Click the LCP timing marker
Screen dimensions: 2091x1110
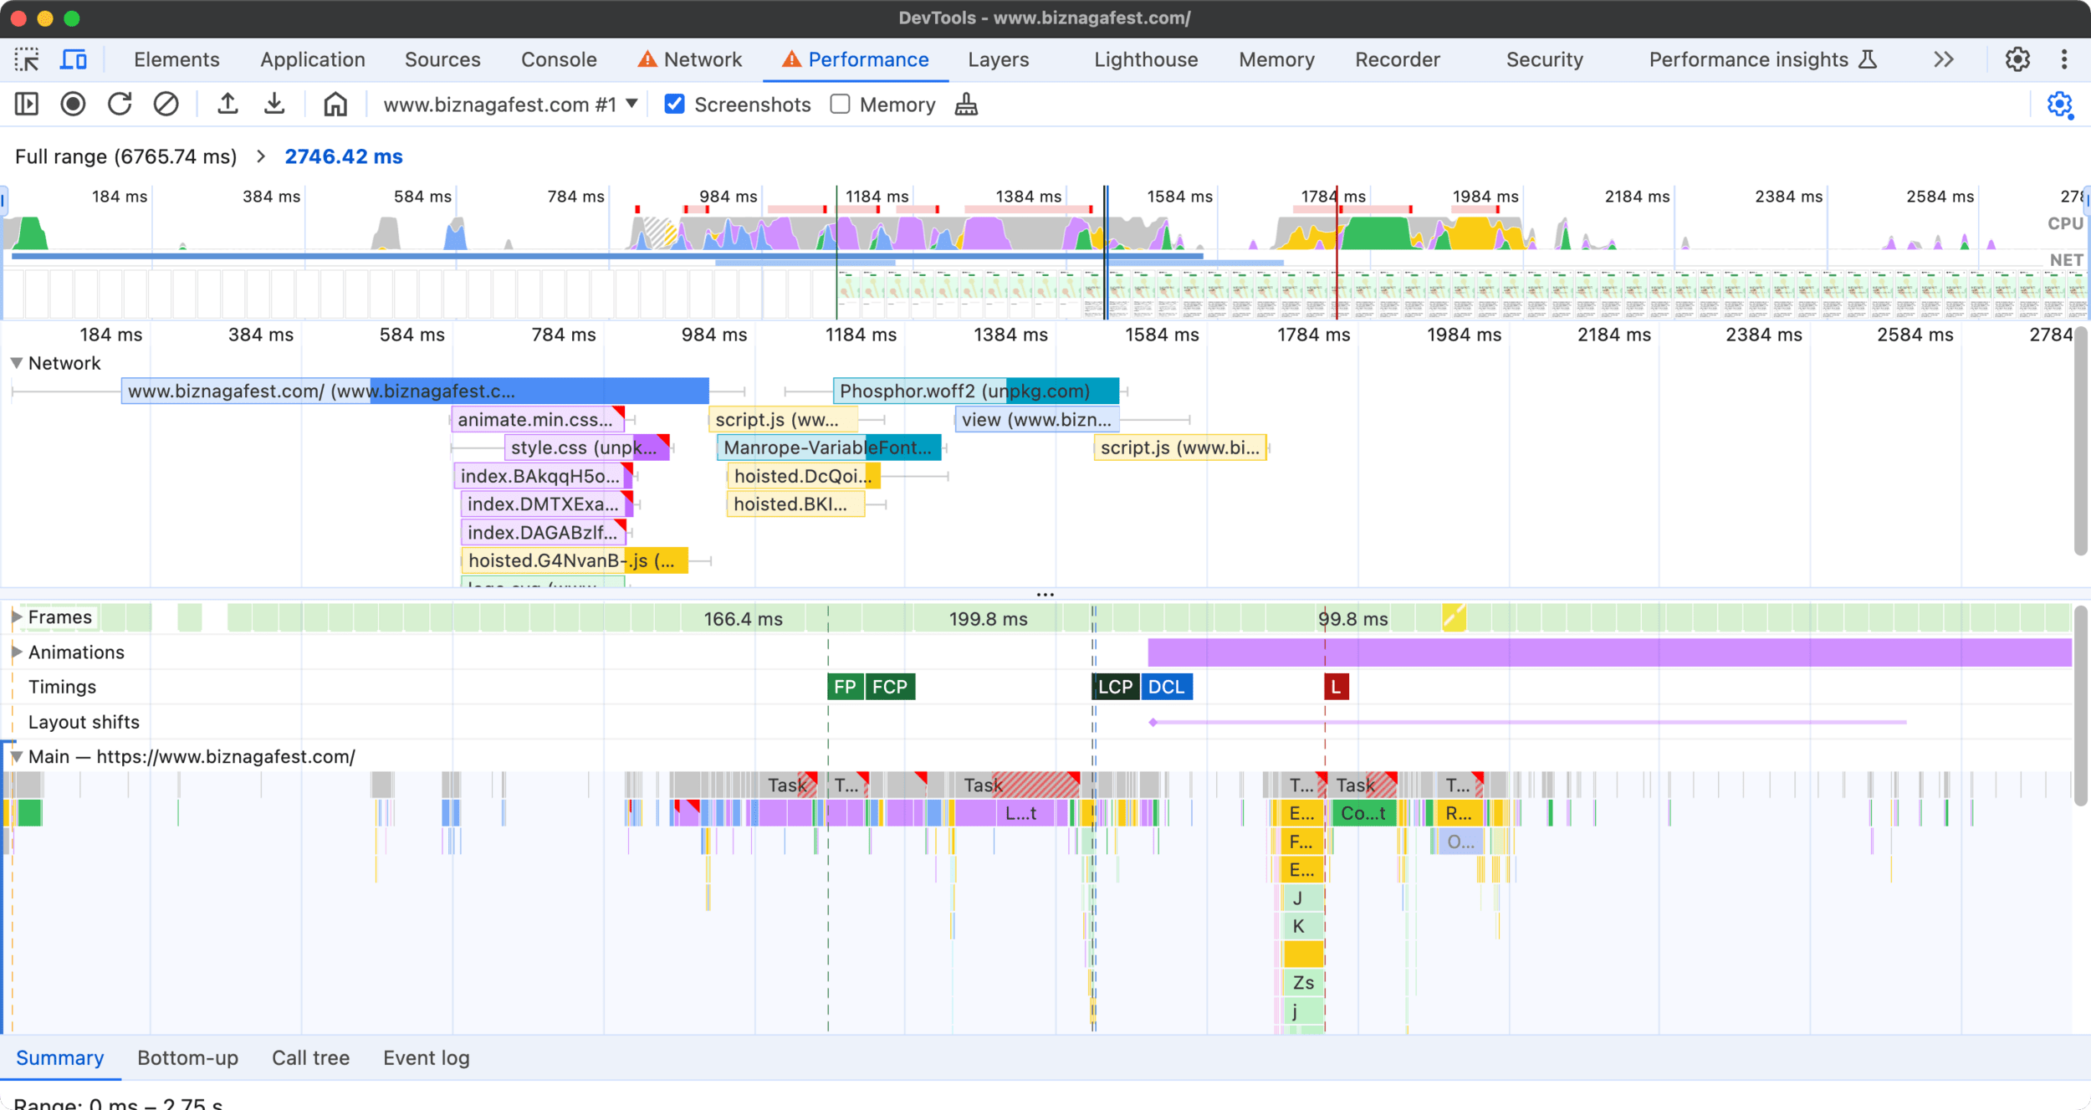(1114, 687)
